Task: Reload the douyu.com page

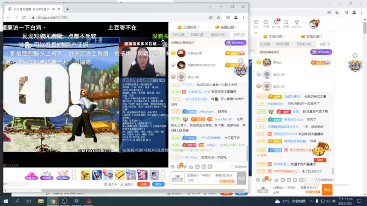Action: 24,17
